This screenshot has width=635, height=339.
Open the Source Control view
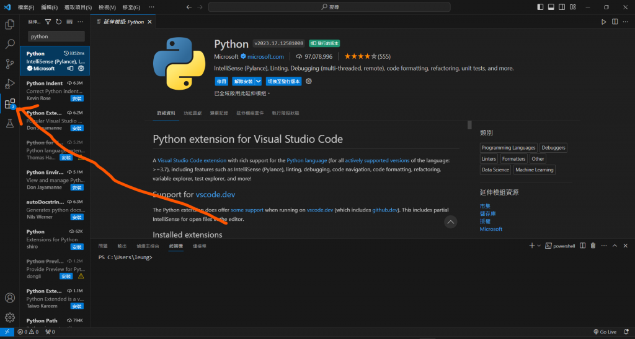(x=10, y=64)
